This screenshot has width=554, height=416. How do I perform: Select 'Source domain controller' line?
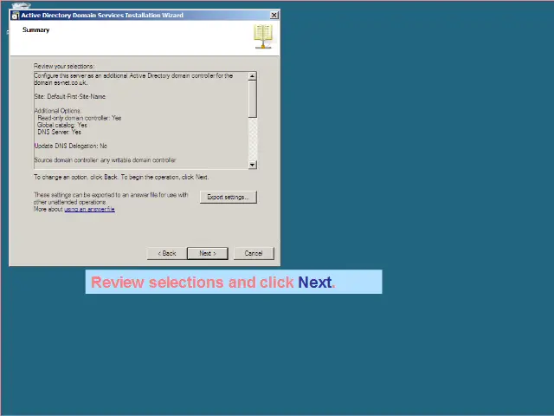(x=106, y=159)
